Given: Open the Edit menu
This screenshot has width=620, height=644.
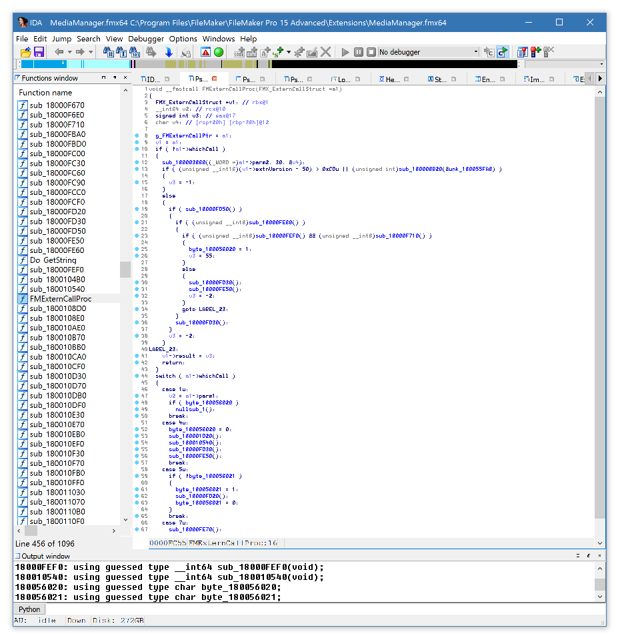Looking at the screenshot, I should 40,39.
